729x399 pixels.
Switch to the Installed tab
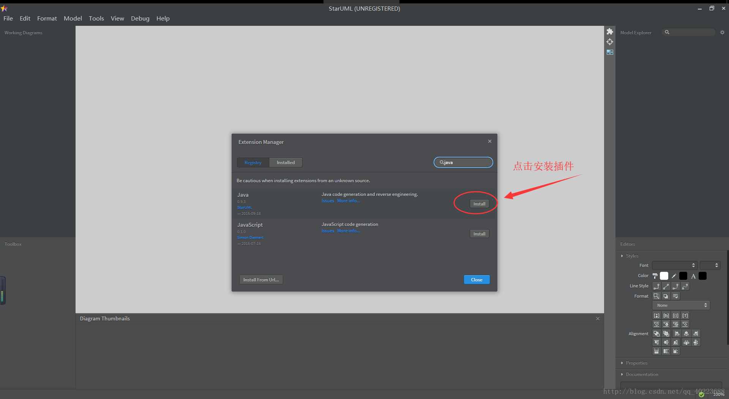point(286,162)
